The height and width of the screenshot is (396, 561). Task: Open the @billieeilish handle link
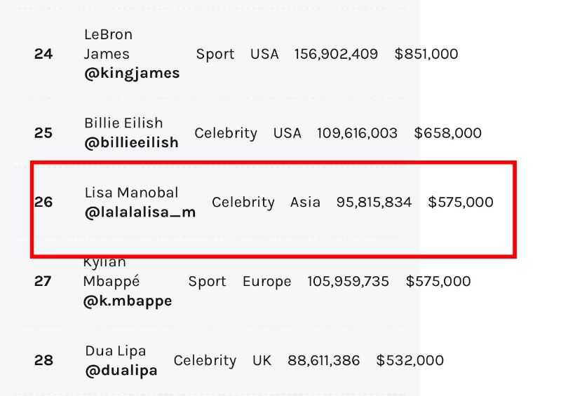(131, 142)
